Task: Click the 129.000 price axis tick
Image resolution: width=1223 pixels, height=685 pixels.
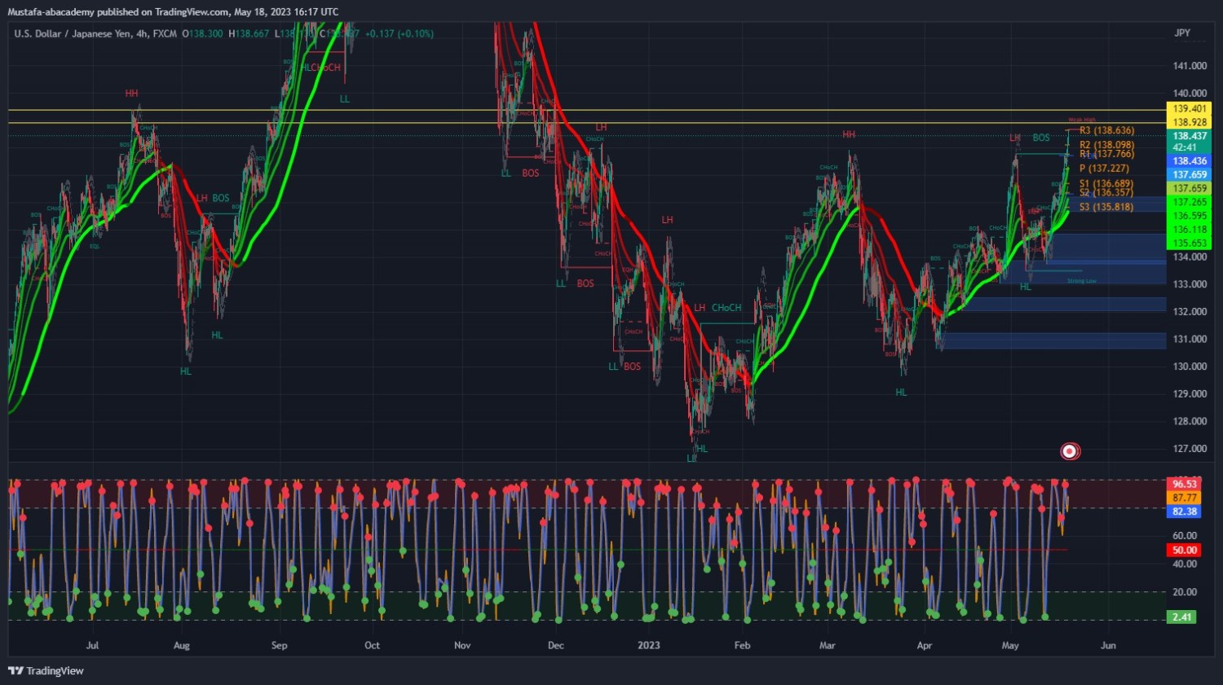Action: pos(1190,393)
